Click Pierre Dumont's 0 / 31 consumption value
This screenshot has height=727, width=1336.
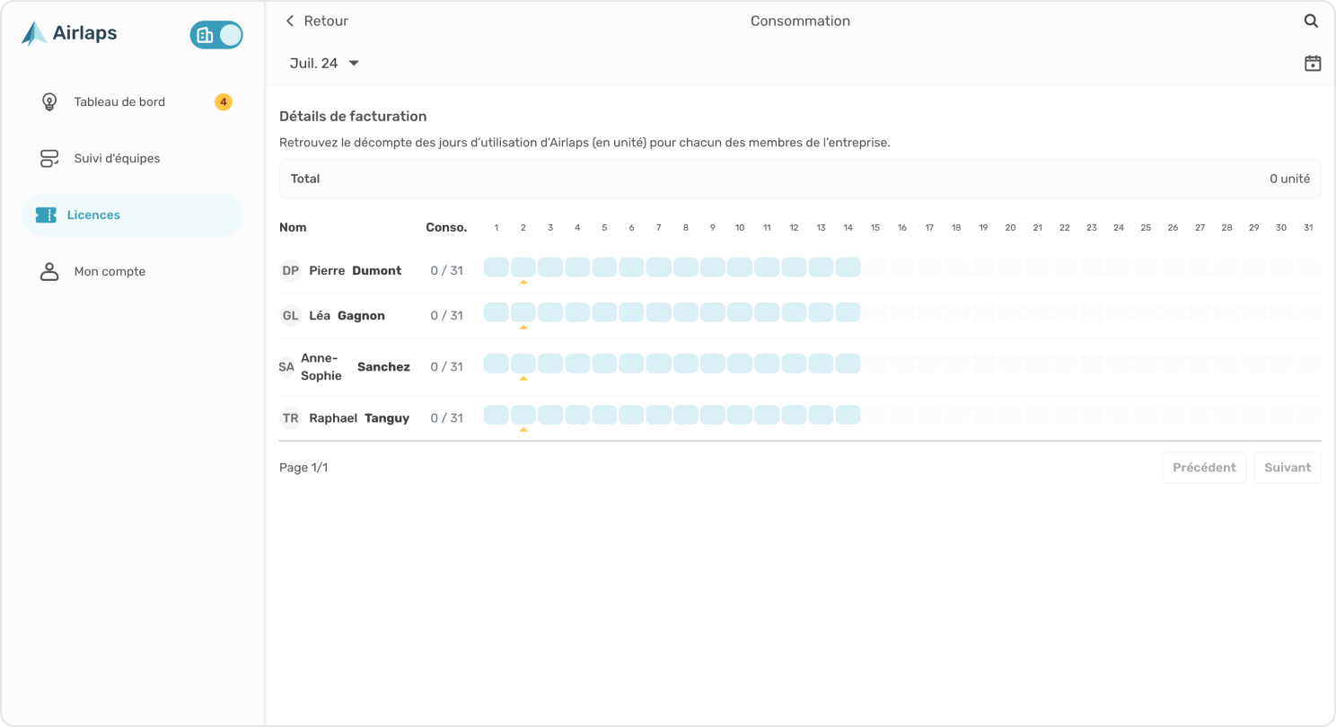pos(446,271)
